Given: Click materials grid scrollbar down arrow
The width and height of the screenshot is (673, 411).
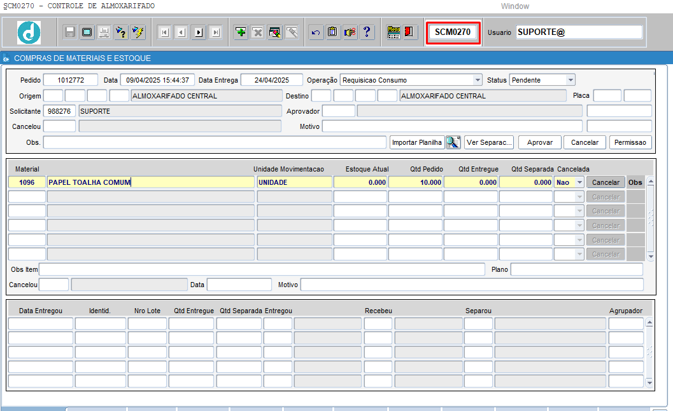Looking at the screenshot, I should pyautogui.click(x=650, y=256).
